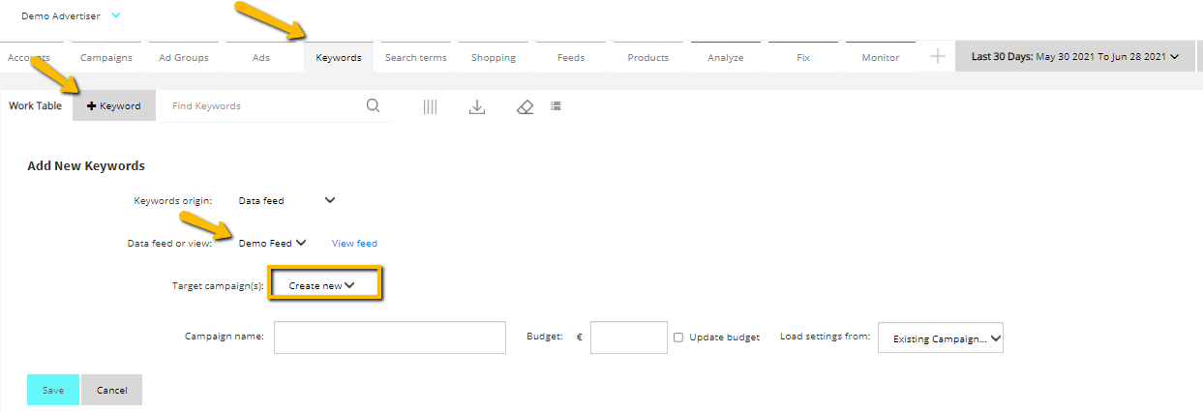Image resolution: width=1203 pixels, height=411 pixels.
Task: Click the eraser clear filters icon
Action: click(526, 106)
